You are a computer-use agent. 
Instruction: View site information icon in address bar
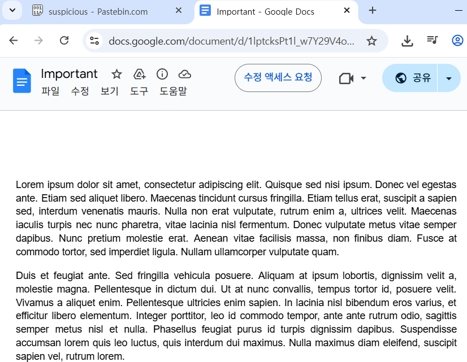pyautogui.click(x=94, y=41)
